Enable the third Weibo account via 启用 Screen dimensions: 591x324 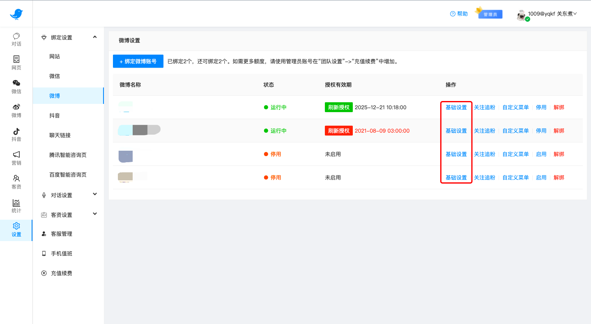coord(541,154)
